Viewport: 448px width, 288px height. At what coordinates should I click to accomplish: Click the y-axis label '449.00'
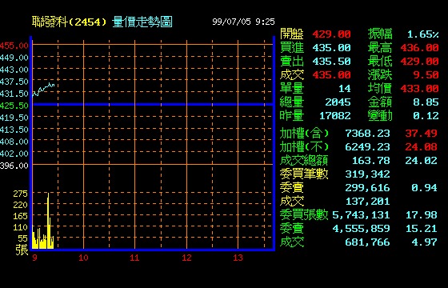click(14, 58)
